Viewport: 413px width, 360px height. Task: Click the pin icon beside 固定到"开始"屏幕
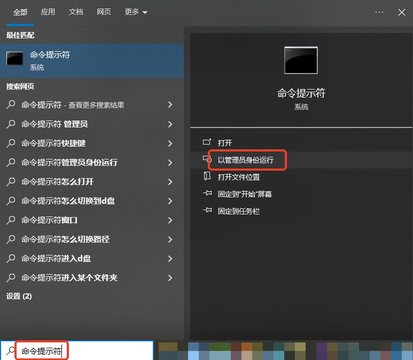point(207,194)
